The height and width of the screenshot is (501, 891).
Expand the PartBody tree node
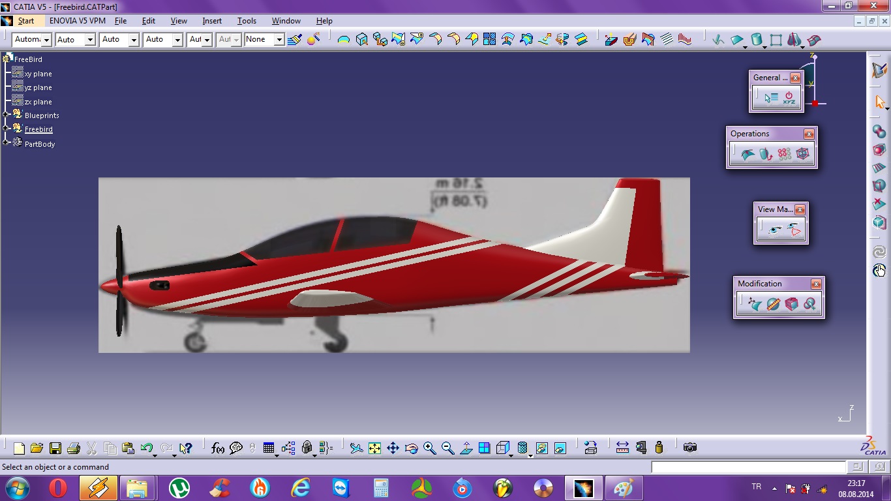click(x=6, y=144)
